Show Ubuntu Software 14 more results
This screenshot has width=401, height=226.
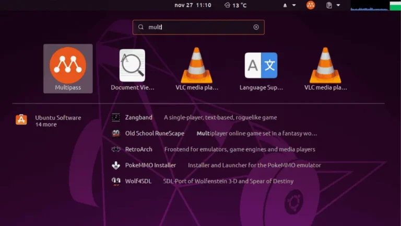[x=58, y=121]
